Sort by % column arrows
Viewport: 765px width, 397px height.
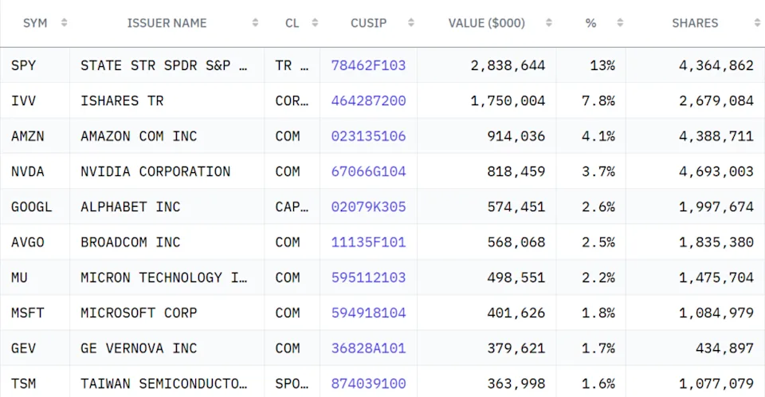click(x=620, y=23)
